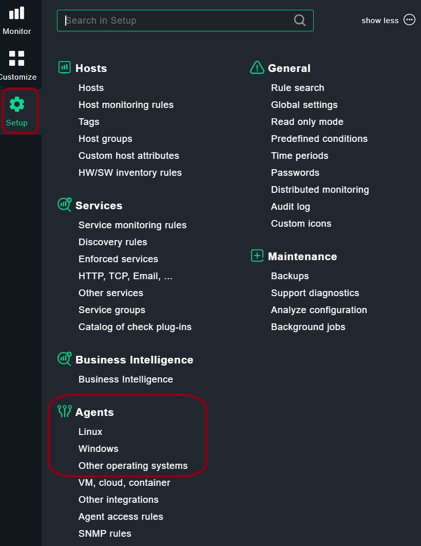Select Windows under the Agents section

tap(98, 448)
